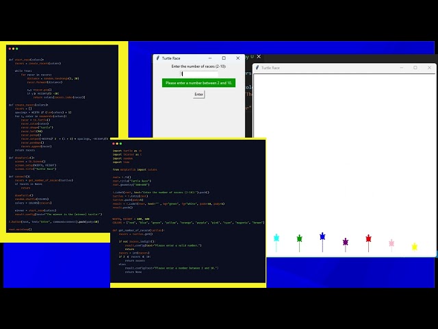
Task: Close the large Turtle Race canvas window
Action: [429, 68]
